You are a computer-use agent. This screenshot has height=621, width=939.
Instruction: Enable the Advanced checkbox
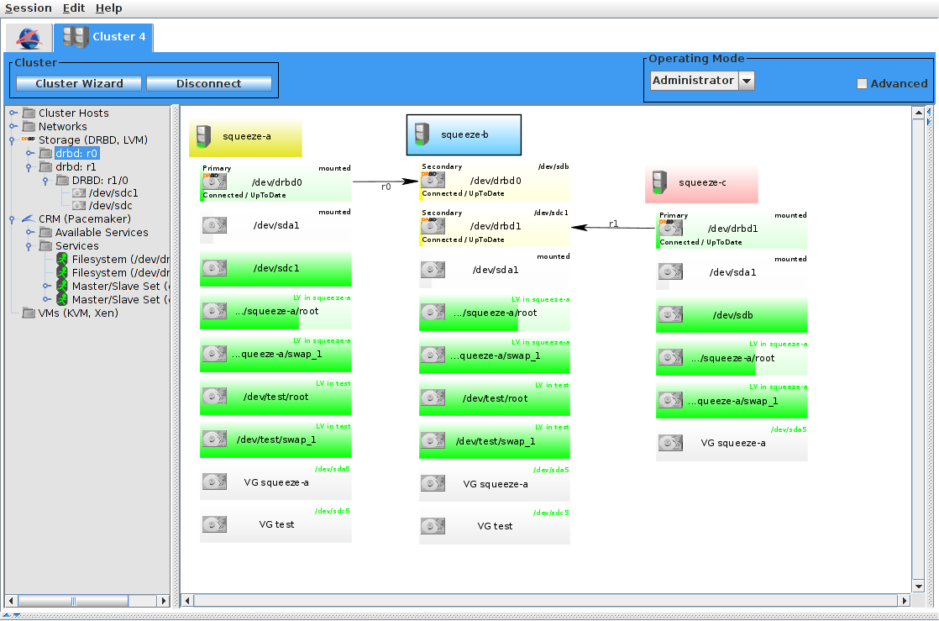862,84
